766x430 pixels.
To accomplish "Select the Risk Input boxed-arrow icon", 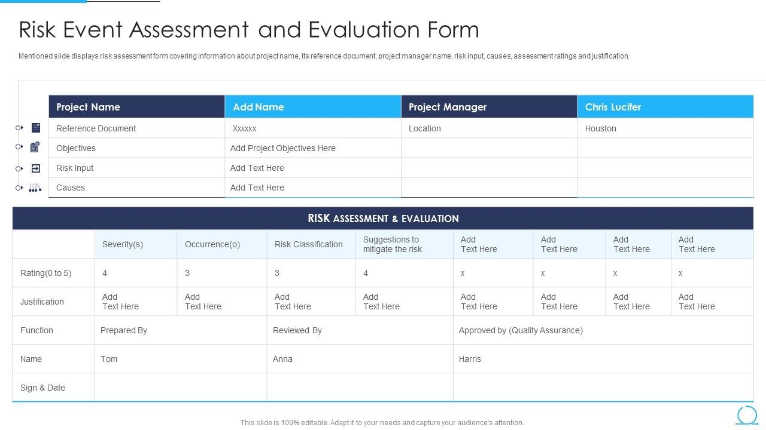I will (35, 168).
